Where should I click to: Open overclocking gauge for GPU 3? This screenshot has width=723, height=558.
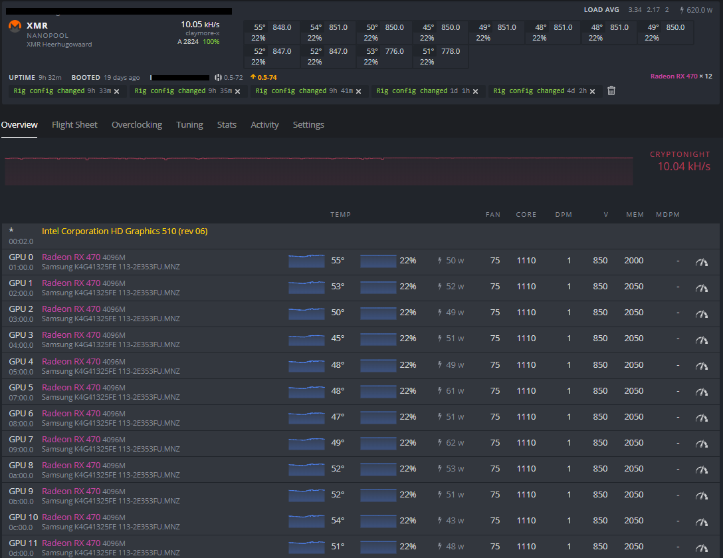click(701, 340)
